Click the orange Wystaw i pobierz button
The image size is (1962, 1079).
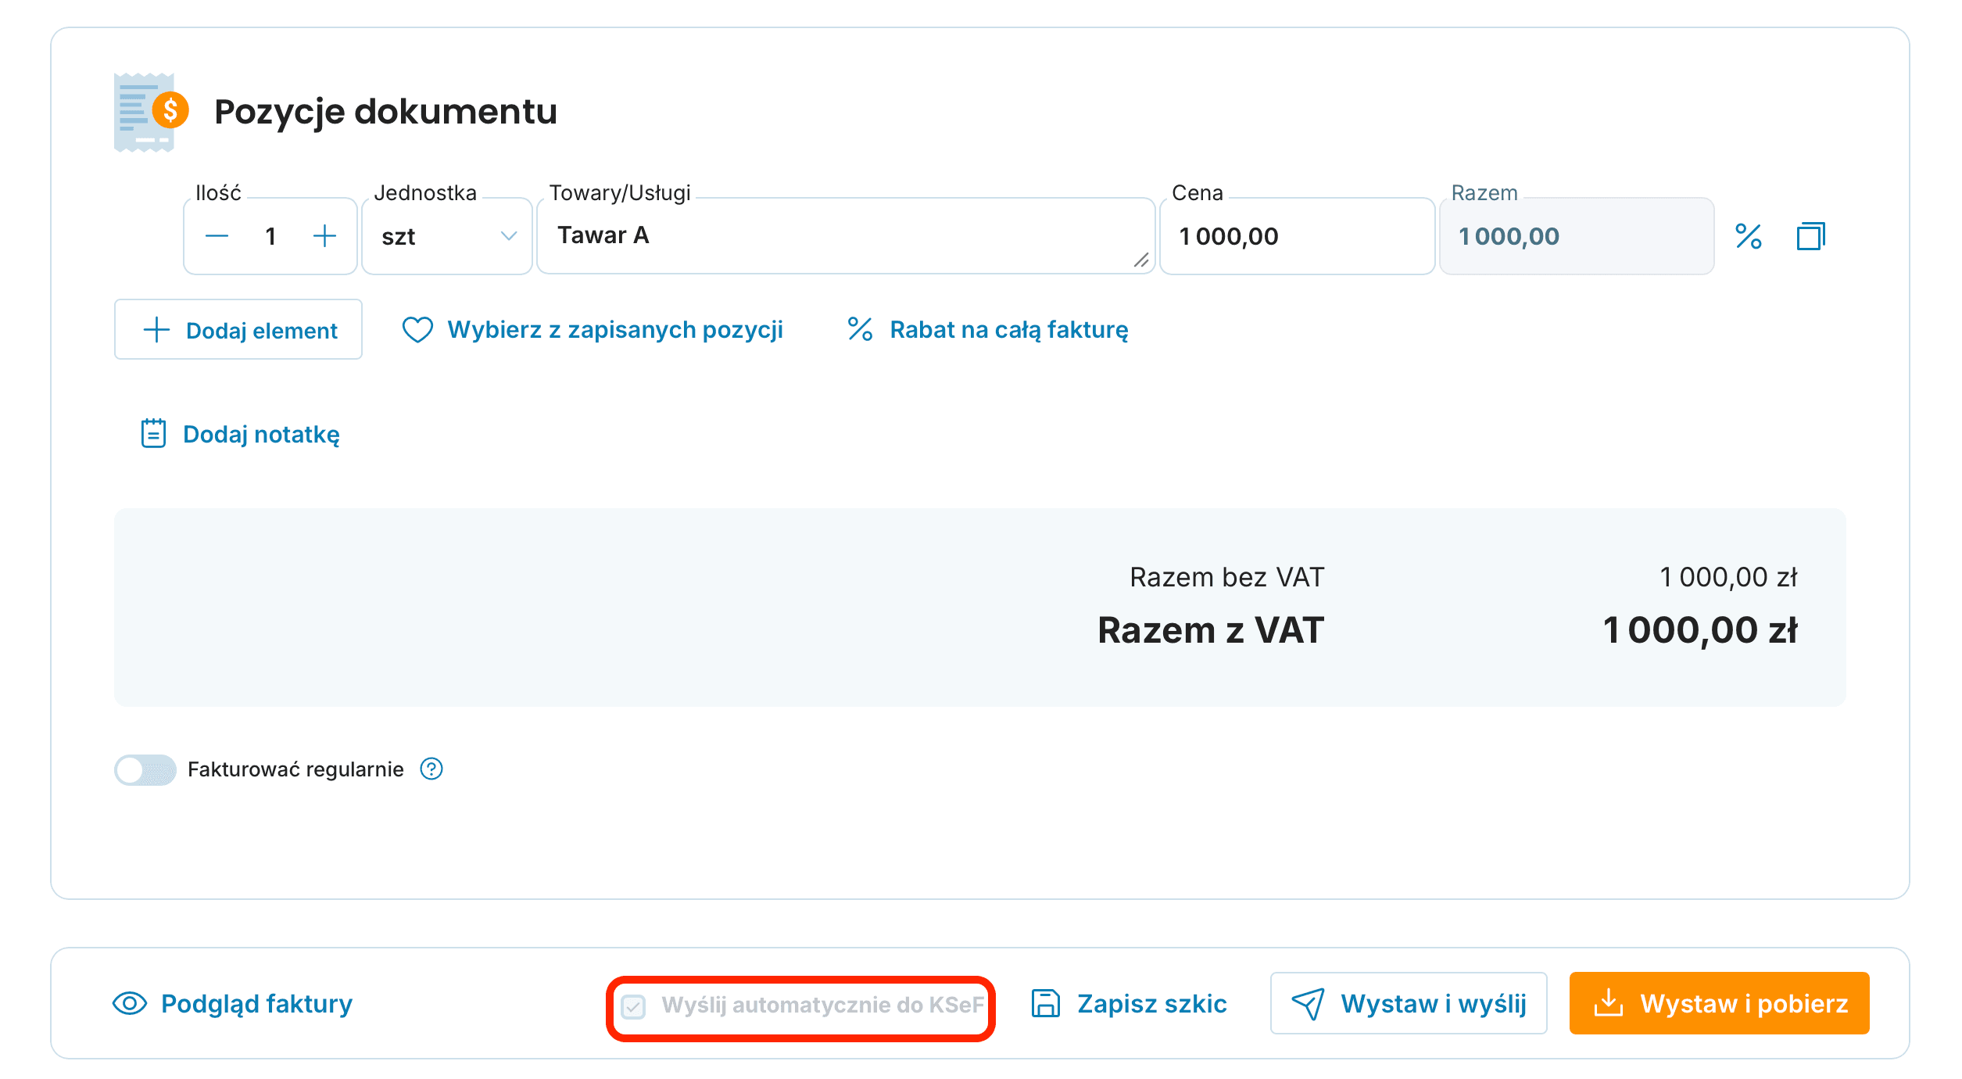1720,1004
